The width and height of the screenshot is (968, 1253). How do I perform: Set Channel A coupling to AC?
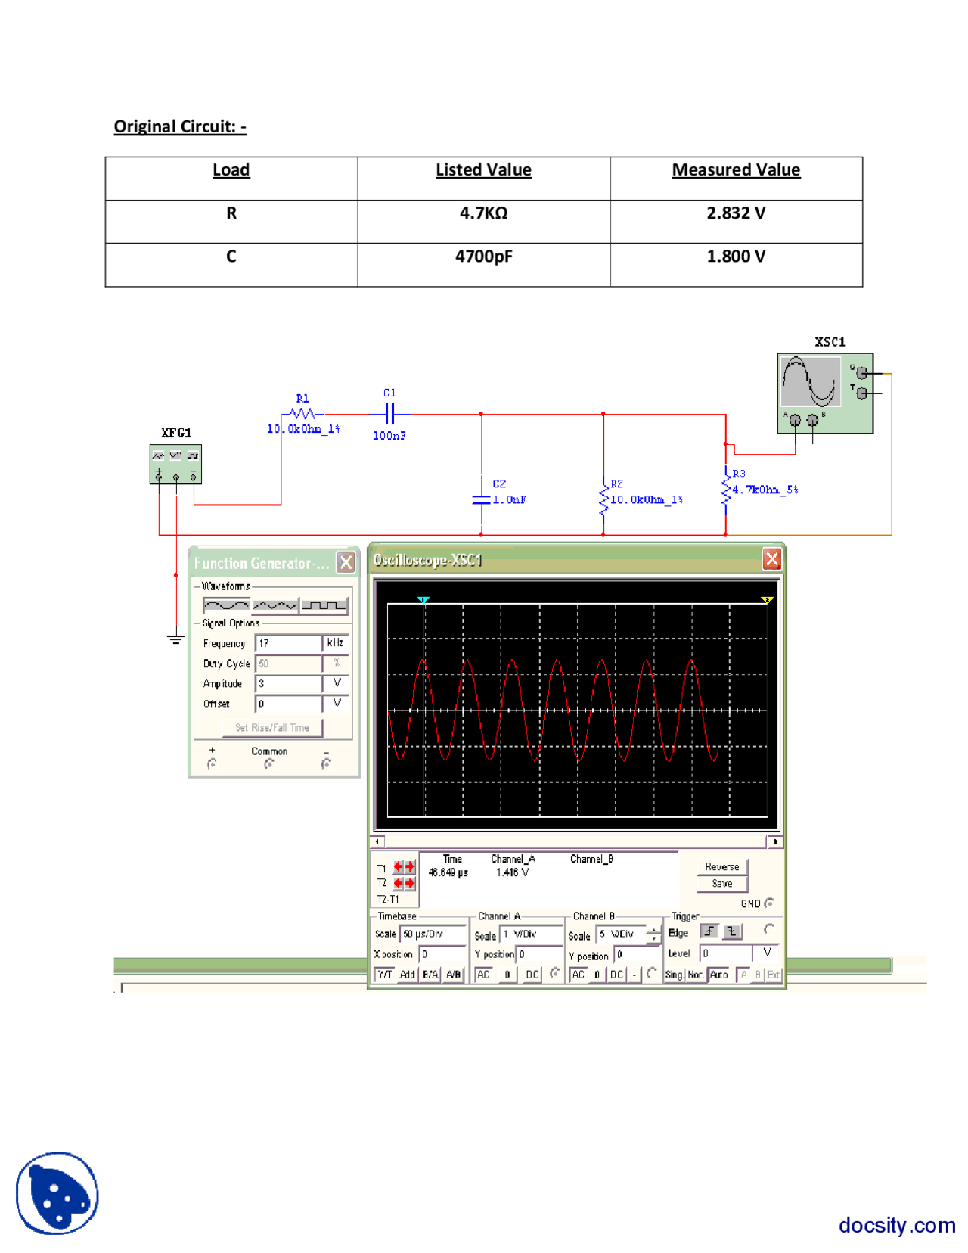483,975
